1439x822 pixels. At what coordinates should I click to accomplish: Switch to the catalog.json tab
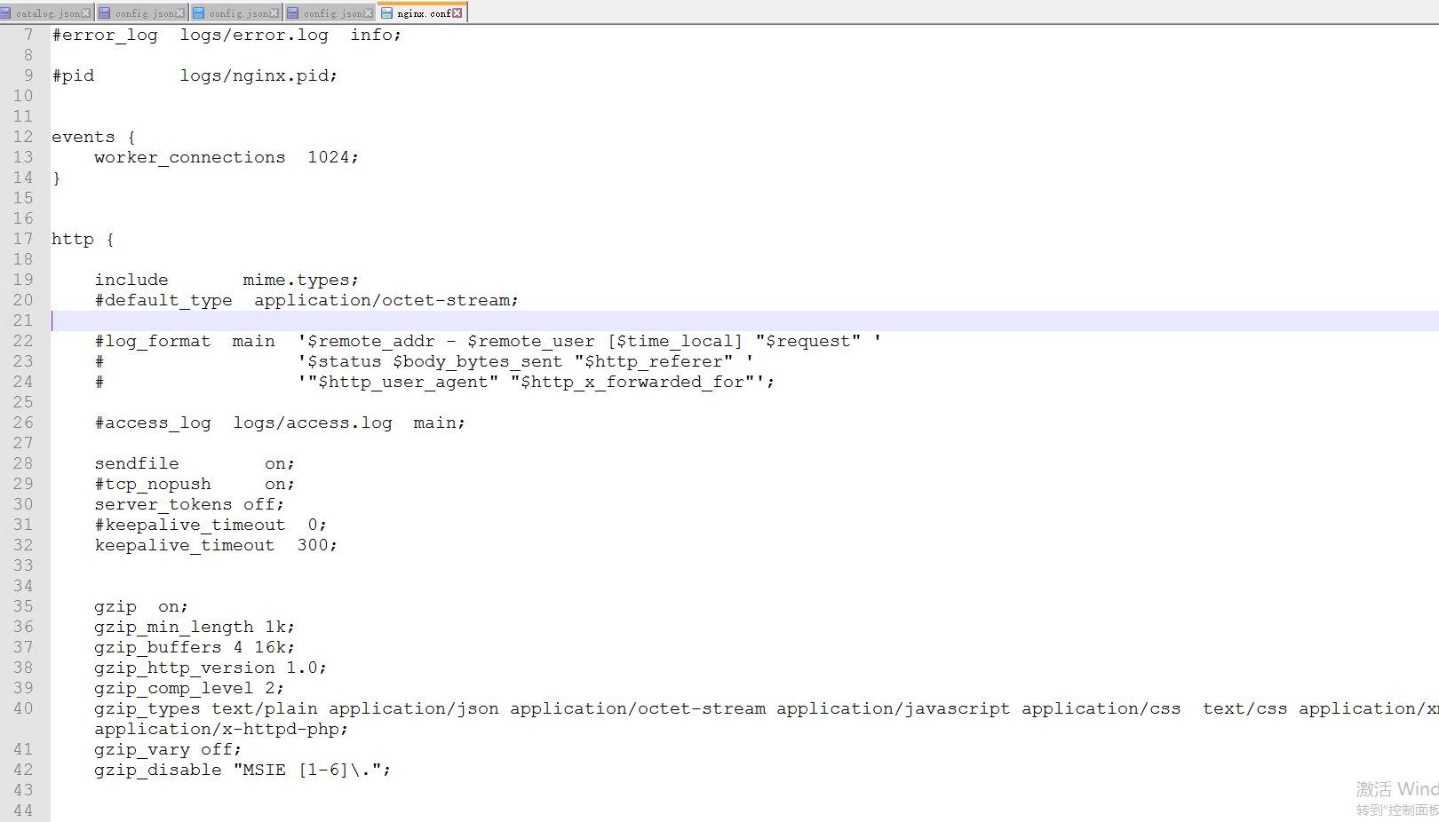point(47,13)
